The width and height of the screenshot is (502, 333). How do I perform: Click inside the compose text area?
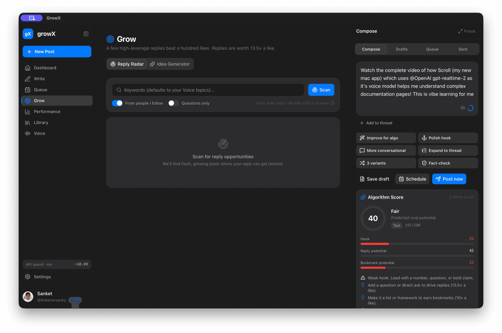point(417,82)
